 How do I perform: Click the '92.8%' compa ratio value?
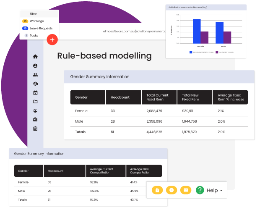click(94, 182)
